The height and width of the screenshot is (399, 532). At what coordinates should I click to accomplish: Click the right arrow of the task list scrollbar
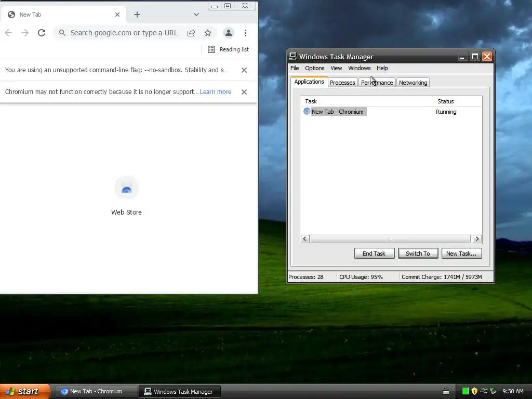coord(477,239)
